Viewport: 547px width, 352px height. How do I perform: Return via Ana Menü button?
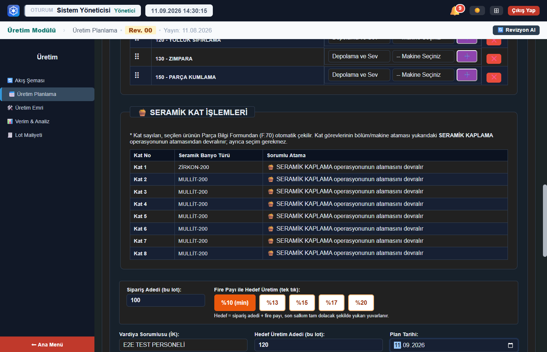[47, 344]
